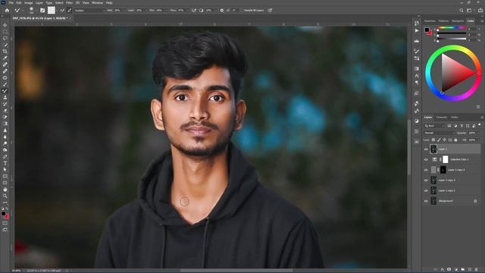This screenshot has height=273, width=485.
Task: Click the search icon at top right
Action: click(x=462, y=10)
